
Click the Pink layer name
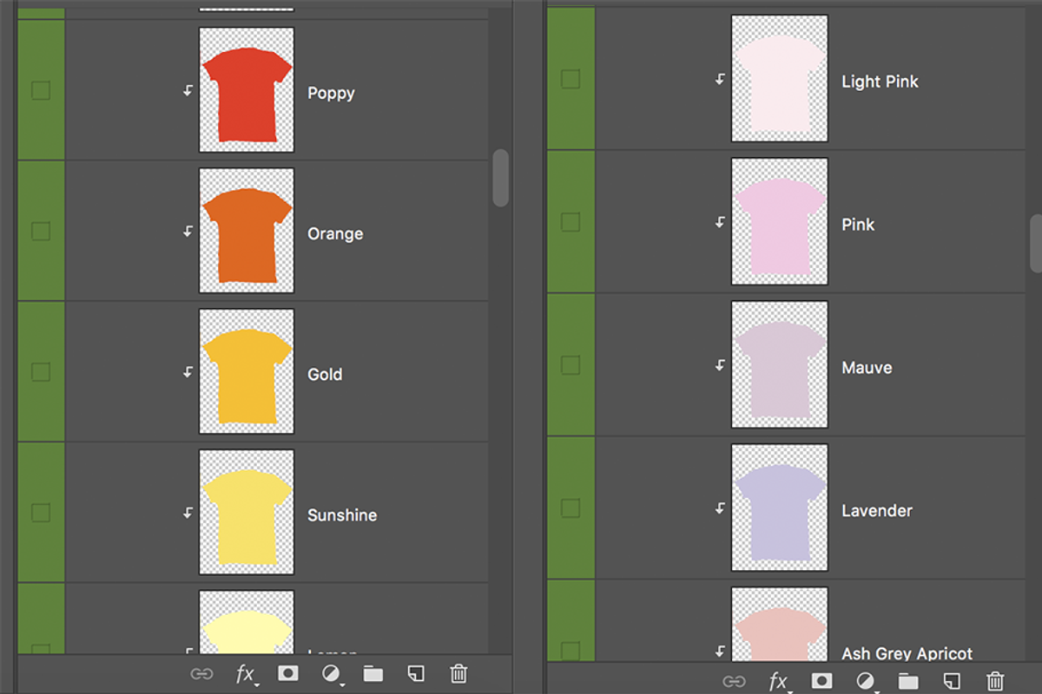(x=858, y=225)
